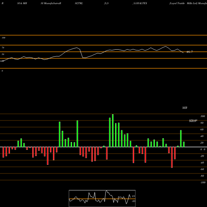Click the 'SI MunafaSutraR' header label

(51, 3)
